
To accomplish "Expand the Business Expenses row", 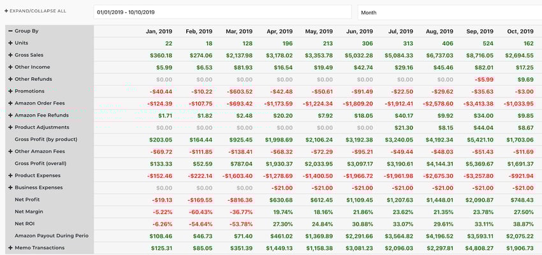I will point(10,187).
